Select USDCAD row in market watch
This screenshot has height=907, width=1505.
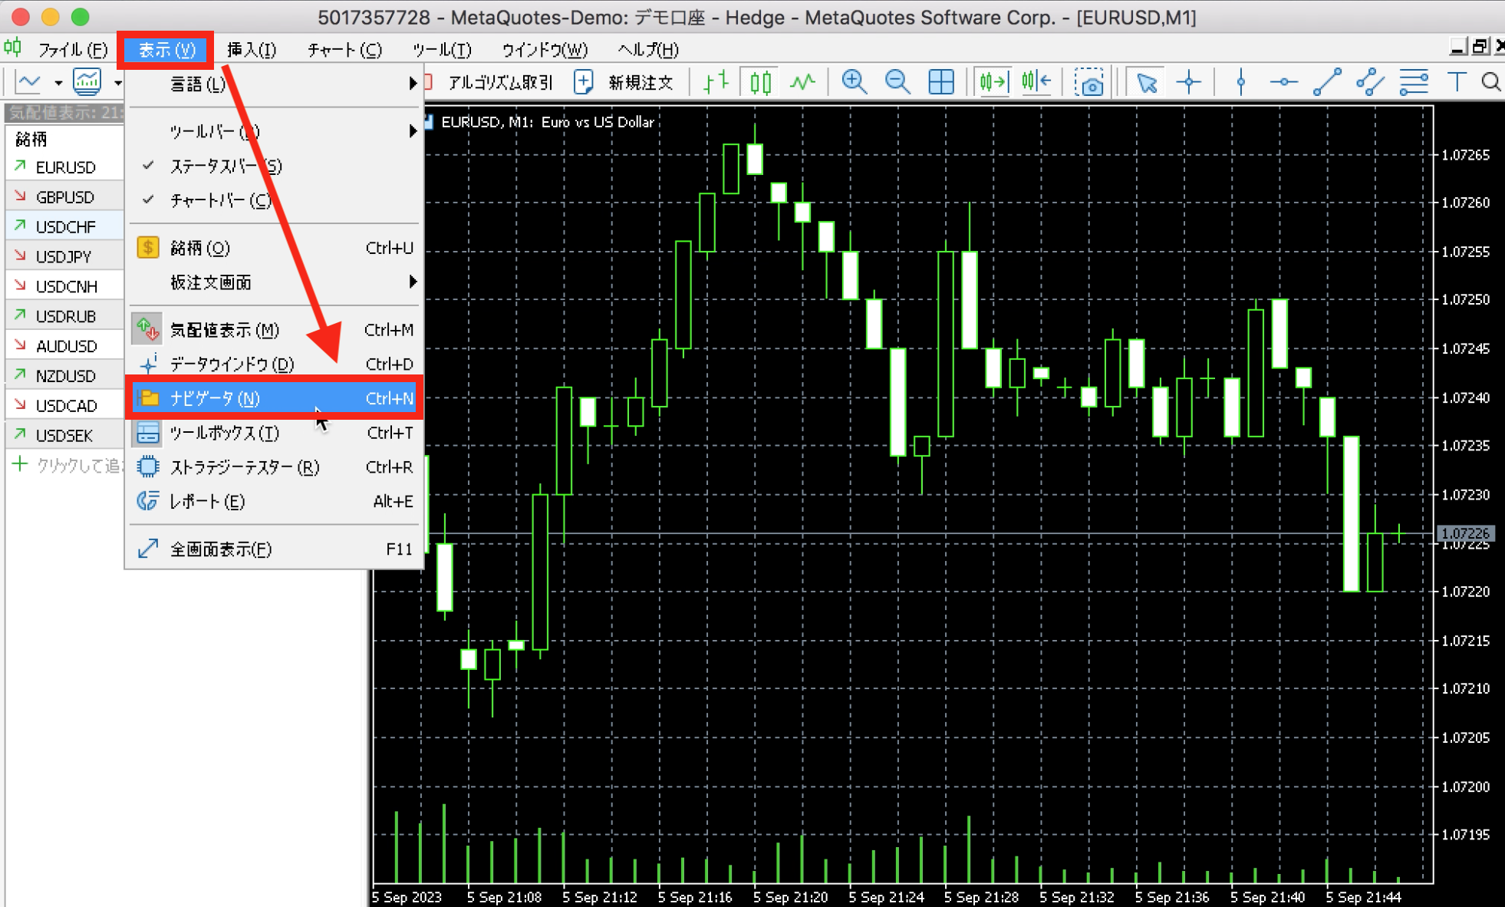[64, 406]
